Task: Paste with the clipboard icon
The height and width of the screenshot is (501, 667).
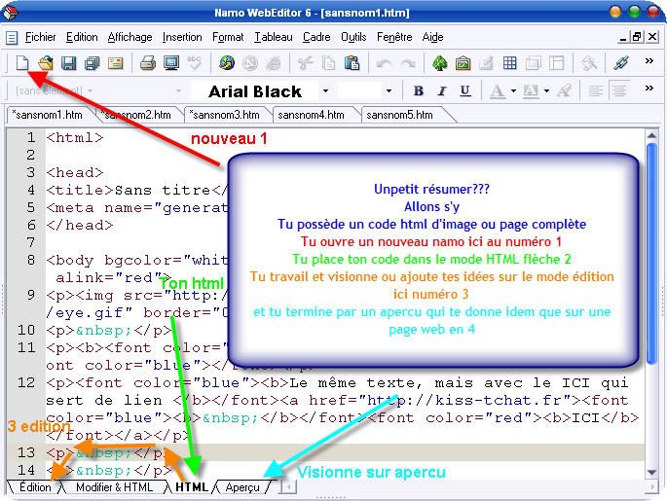Action: click(x=352, y=63)
